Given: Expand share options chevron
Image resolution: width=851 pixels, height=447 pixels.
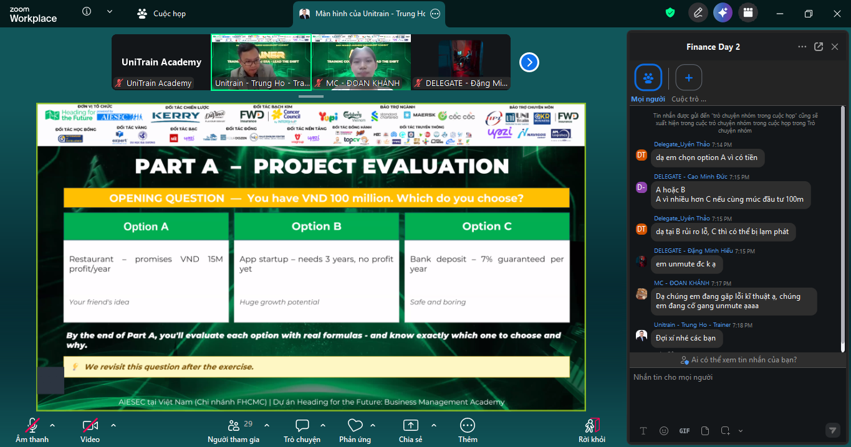Looking at the screenshot, I should click(434, 425).
